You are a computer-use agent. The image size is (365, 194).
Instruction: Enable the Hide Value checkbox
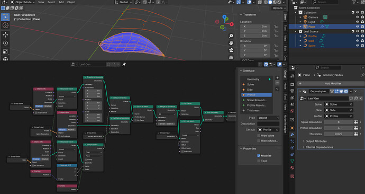click(x=258, y=136)
